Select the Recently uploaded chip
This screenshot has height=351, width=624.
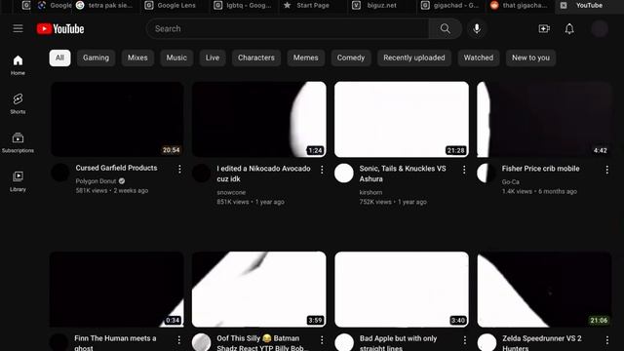coord(414,58)
